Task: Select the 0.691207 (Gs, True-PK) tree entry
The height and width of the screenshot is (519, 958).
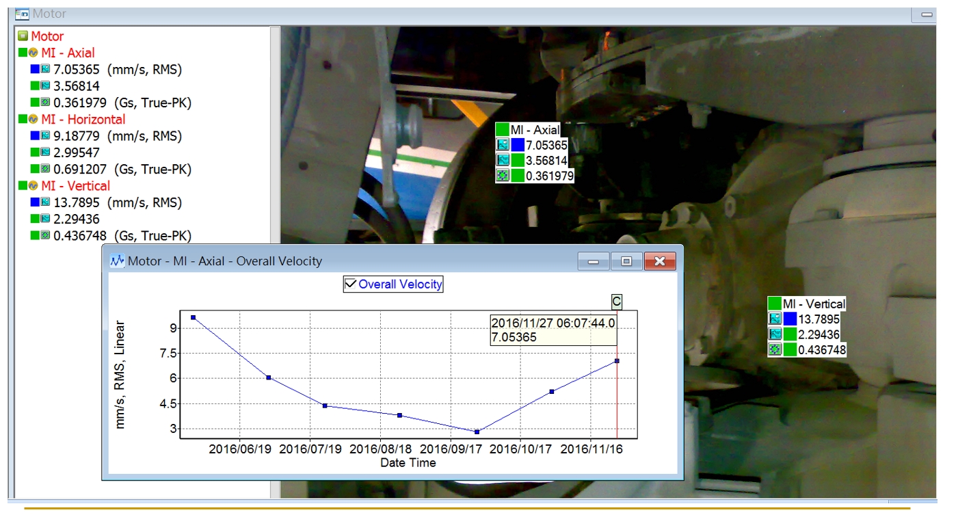Action: click(122, 169)
